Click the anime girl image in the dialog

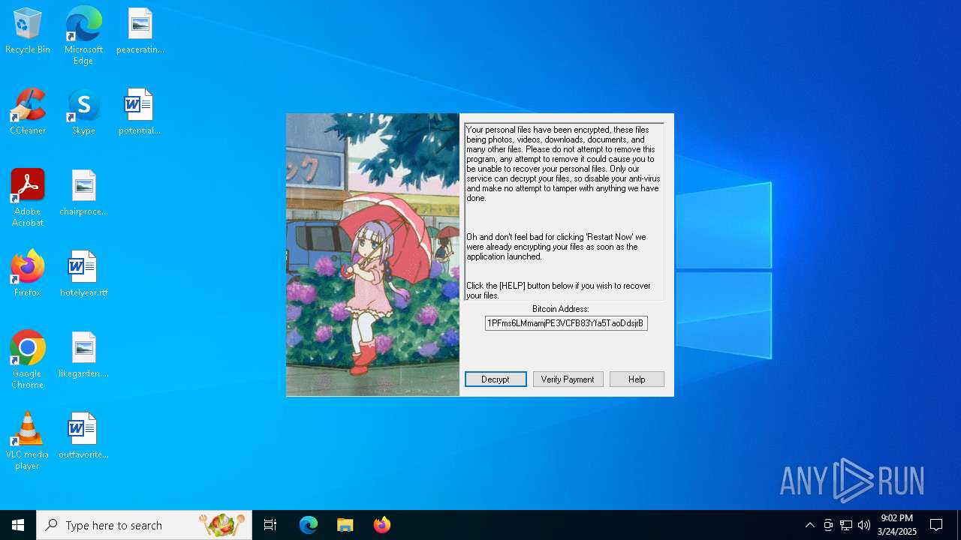click(372, 255)
